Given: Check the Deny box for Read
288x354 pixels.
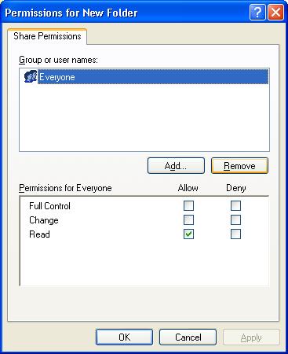Looking at the screenshot, I should (235, 234).
